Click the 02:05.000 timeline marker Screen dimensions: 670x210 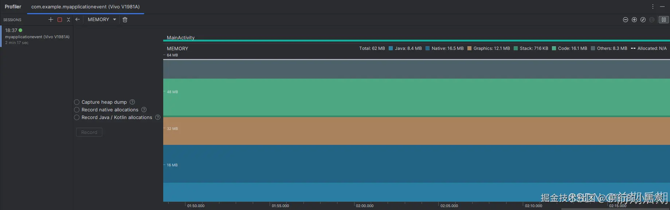coord(449,206)
